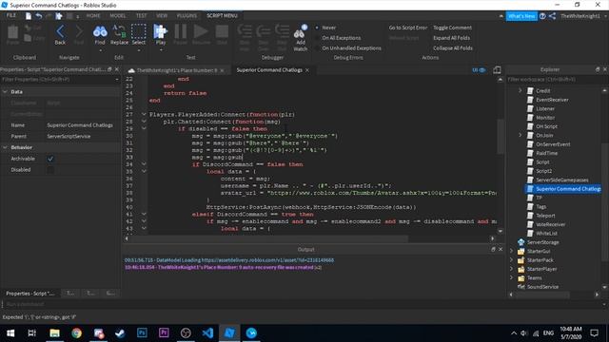
Task: Select the Listener script in Explorer
Action: (x=545, y=108)
